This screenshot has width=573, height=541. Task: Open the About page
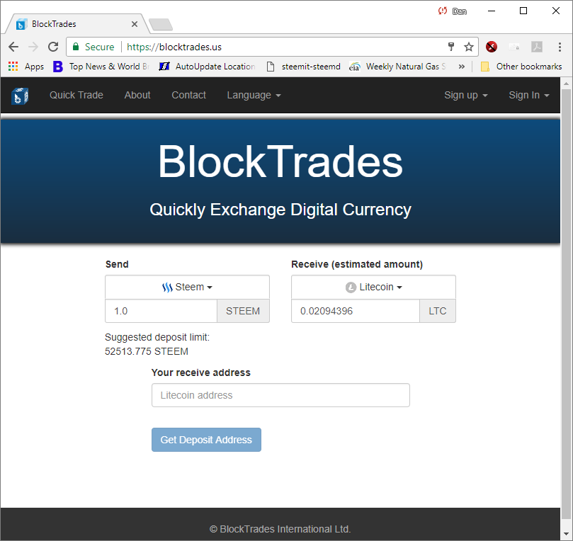click(x=137, y=95)
